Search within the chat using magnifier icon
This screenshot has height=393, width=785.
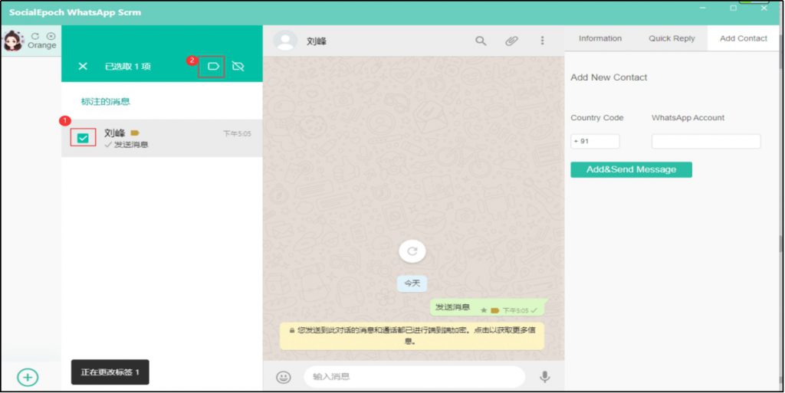(481, 41)
